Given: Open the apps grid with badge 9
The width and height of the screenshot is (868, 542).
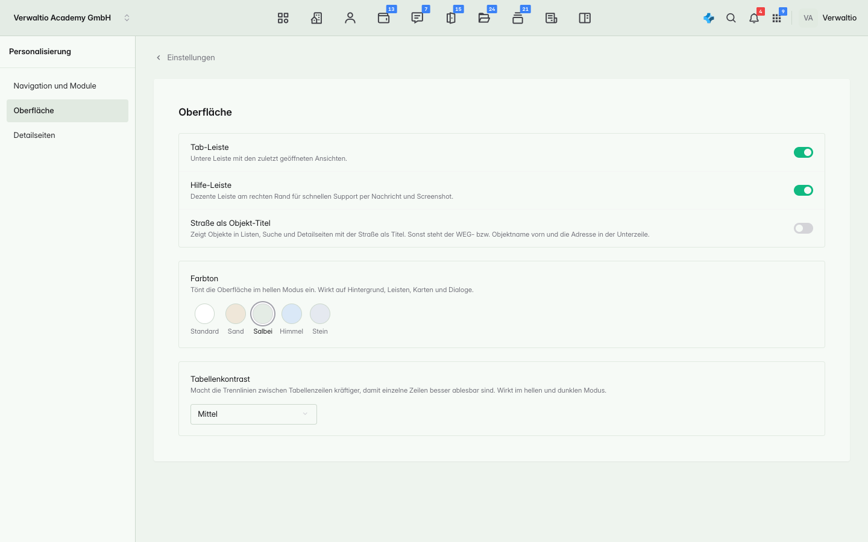Looking at the screenshot, I should point(776,18).
